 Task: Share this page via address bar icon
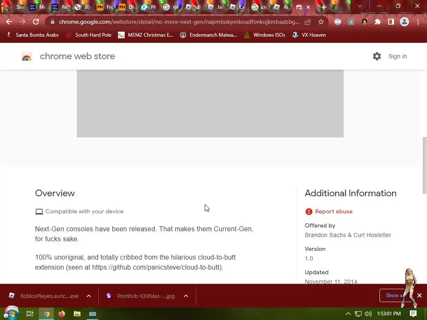click(308, 22)
